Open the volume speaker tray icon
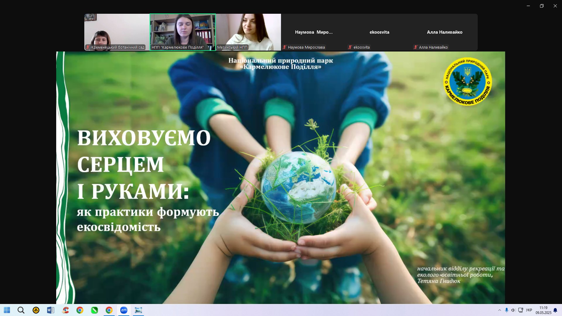Viewport: 562px width, 316px height. [513, 310]
